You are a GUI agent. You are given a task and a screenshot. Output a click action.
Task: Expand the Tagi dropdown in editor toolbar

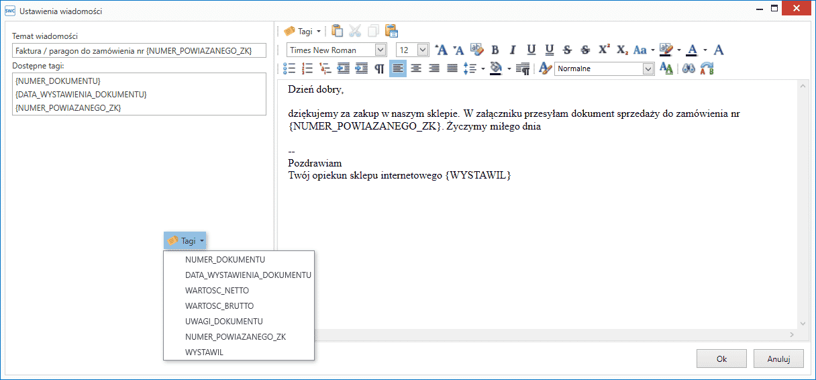click(319, 31)
